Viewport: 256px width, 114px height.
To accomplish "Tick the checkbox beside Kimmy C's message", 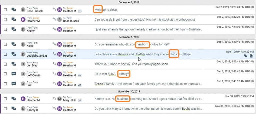I will click(5, 108).
